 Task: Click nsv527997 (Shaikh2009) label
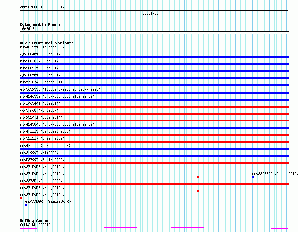[42, 160]
